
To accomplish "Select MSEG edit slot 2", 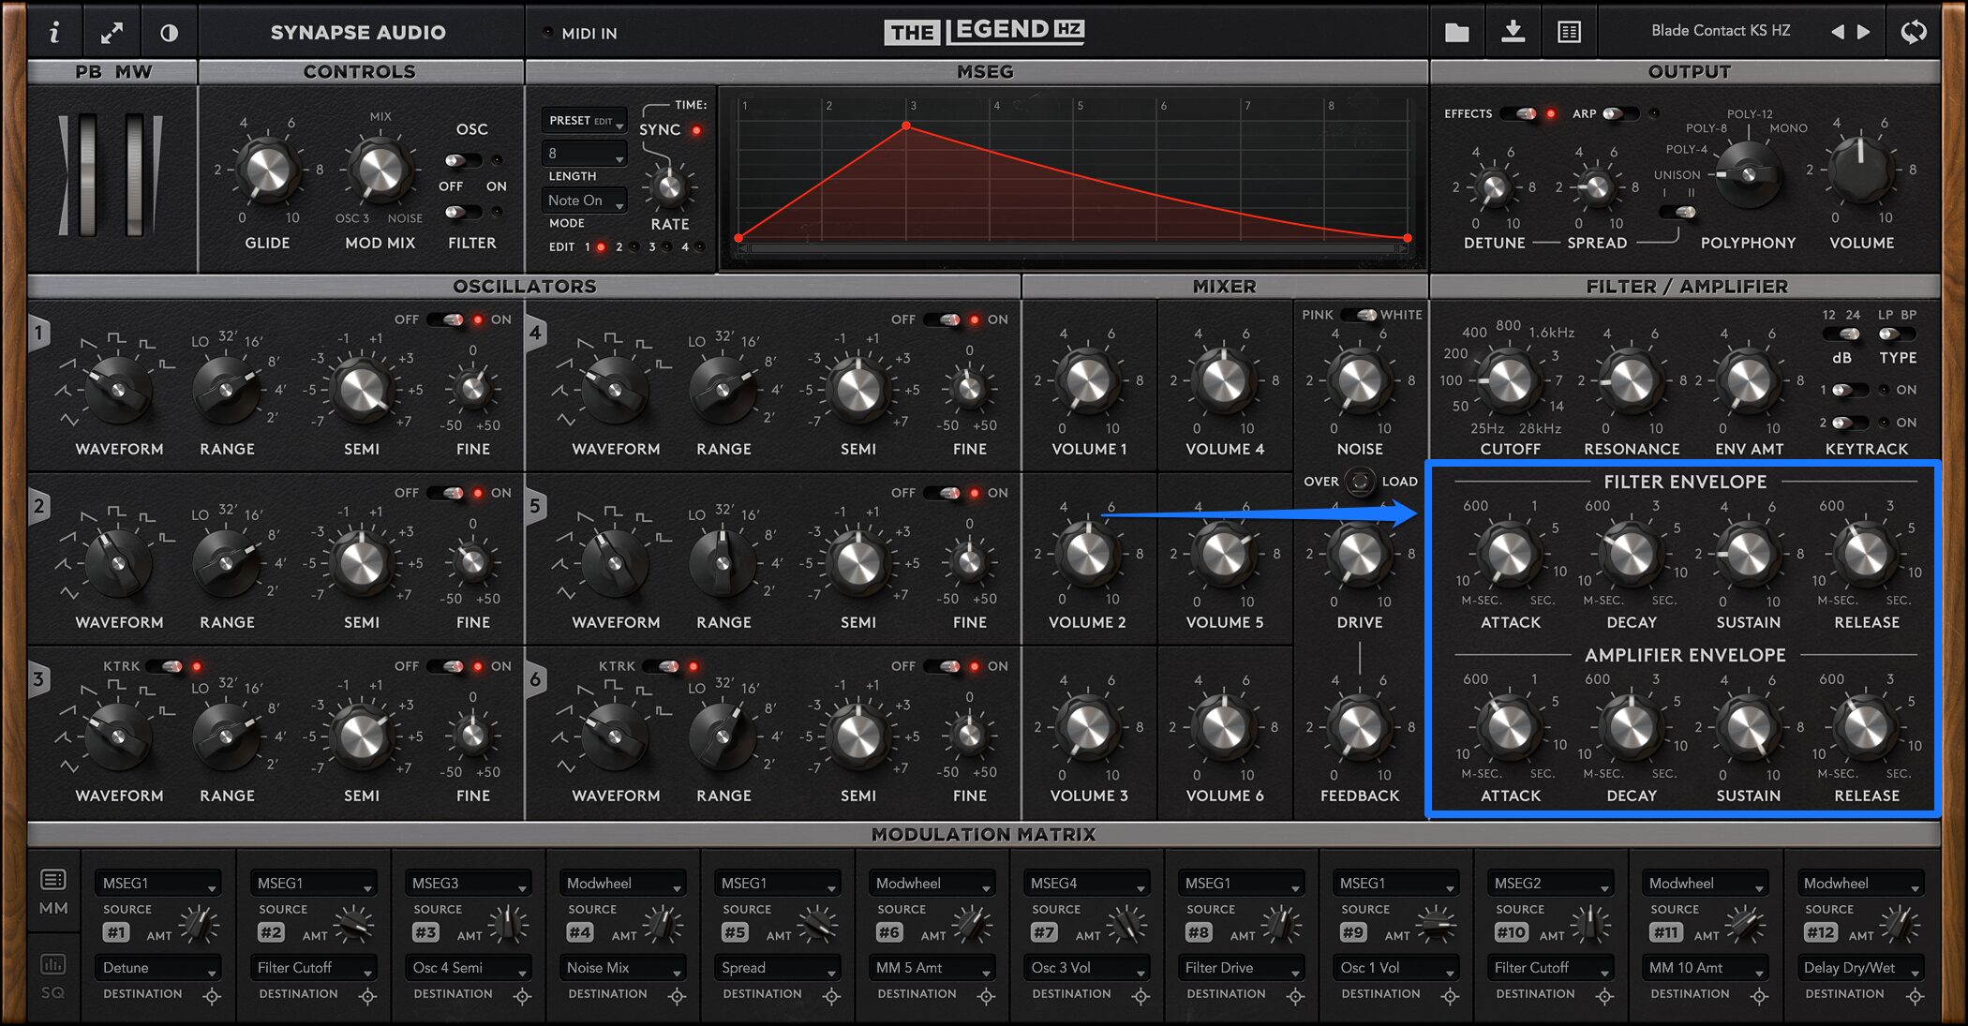I will [x=634, y=247].
